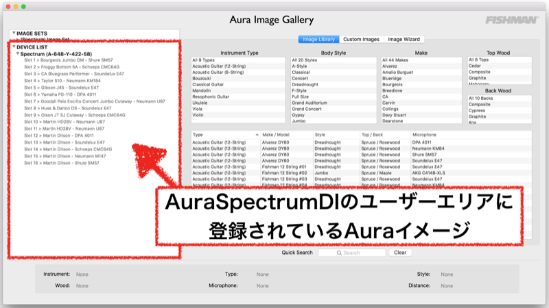The width and height of the screenshot is (549, 308).
Task: Select Alvarez DY80 row with Shure SM57
Action: 362,155
